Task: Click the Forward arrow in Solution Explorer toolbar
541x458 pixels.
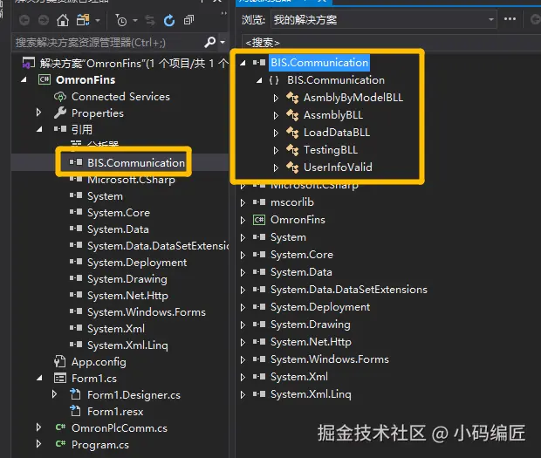Action: (44, 21)
